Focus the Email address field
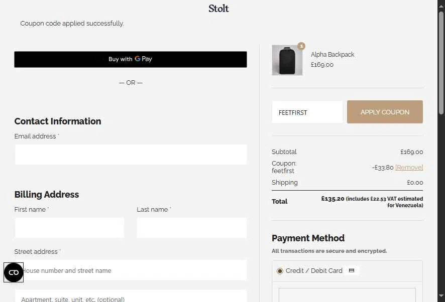 coord(131,155)
